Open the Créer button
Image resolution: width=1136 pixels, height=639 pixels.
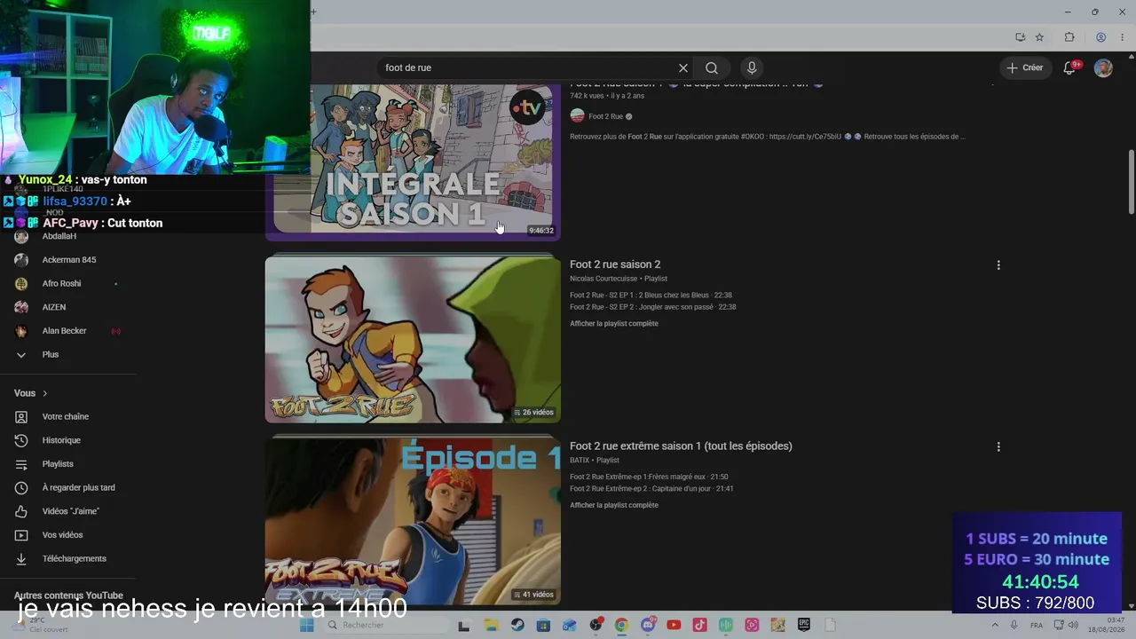pos(1024,68)
